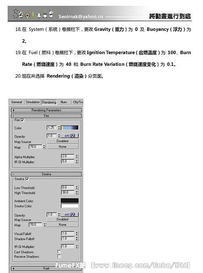Image resolution: width=203 pixels, height=273 pixels.
Task: Click the Low Threshold value field
Action: click(x=68, y=188)
